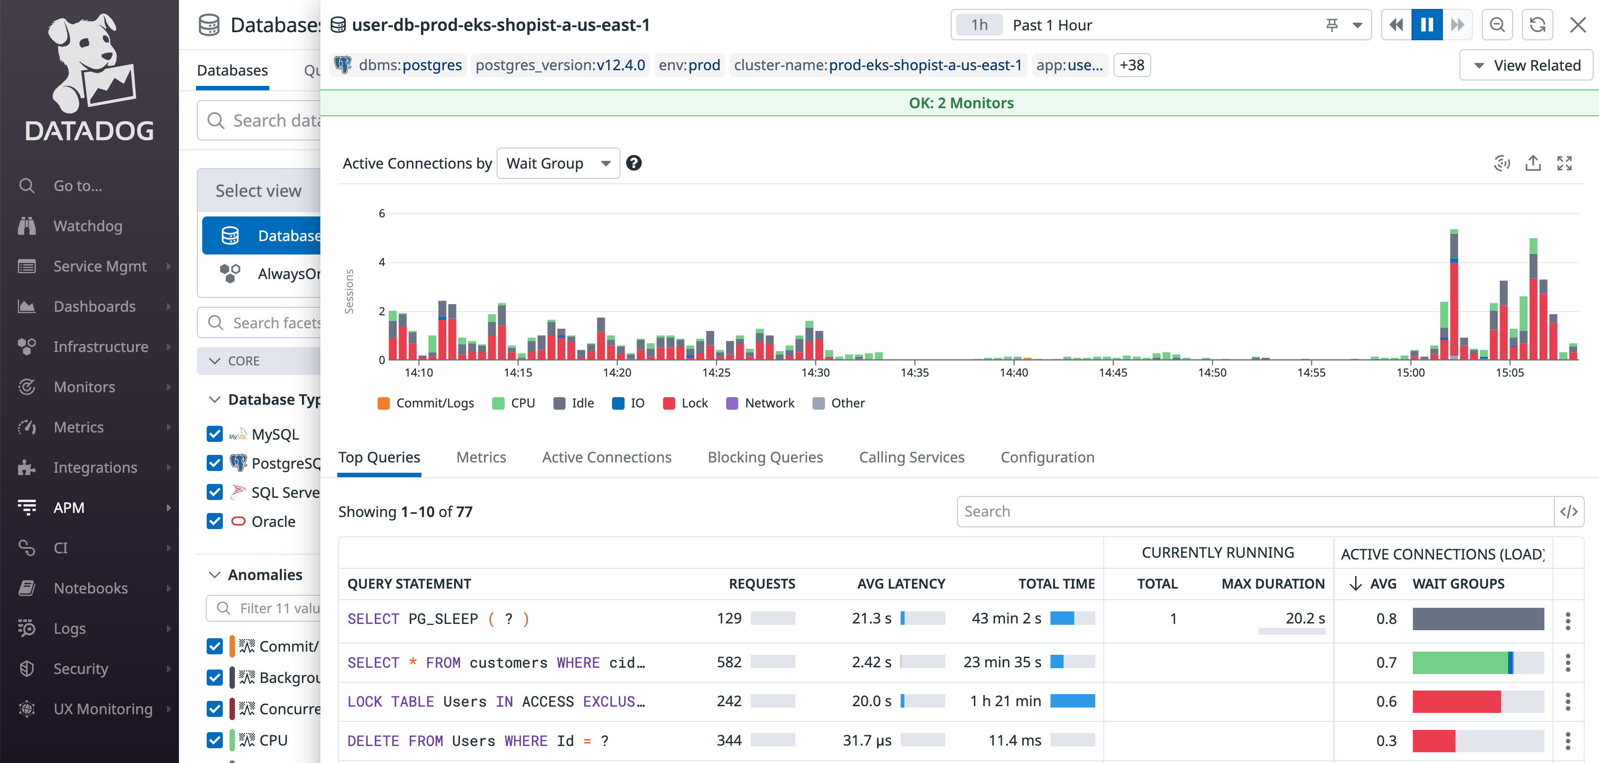Open the View Related dropdown

click(1526, 65)
